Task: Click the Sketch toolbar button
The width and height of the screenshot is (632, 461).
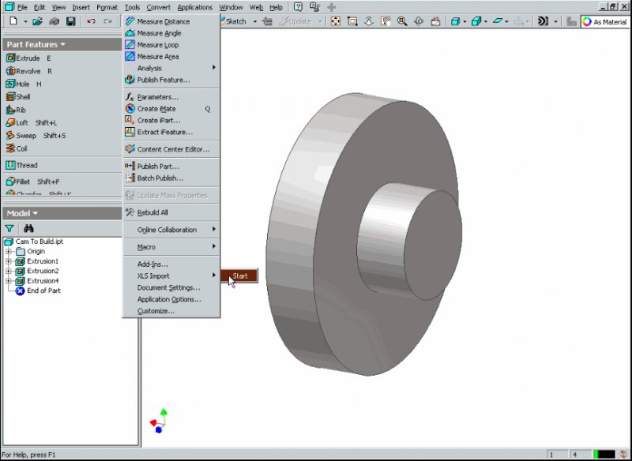Action: 234,21
